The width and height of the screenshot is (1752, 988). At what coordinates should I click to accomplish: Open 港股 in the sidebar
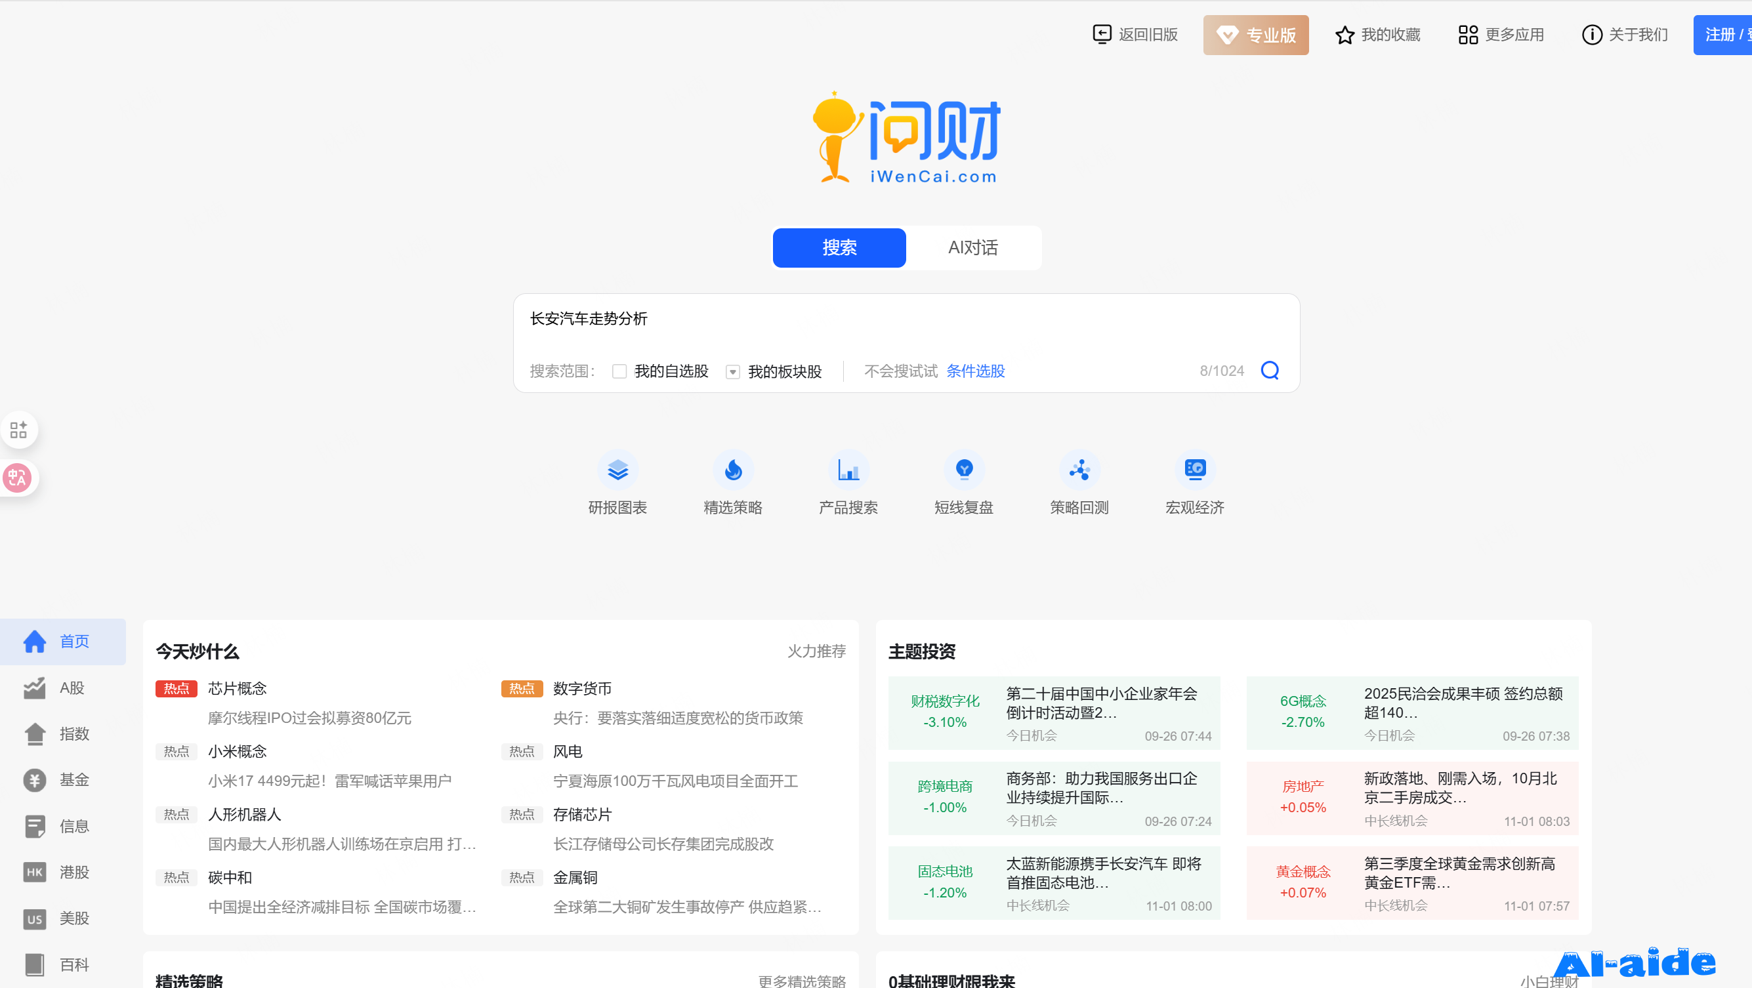[x=62, y=873]
